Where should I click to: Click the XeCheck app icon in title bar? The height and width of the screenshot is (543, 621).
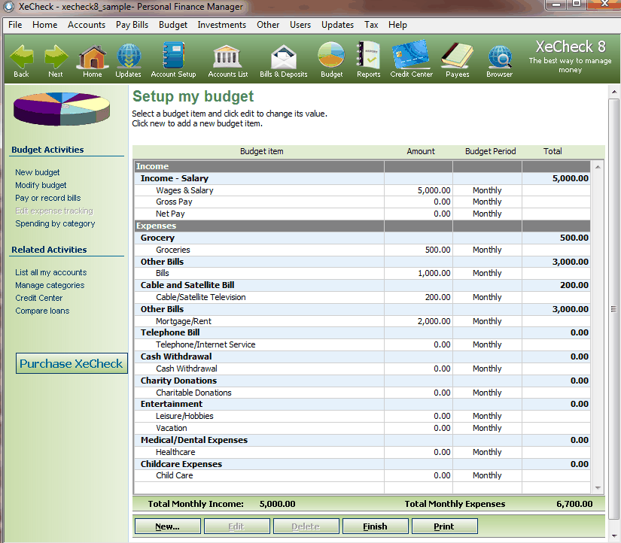(8, 6)
